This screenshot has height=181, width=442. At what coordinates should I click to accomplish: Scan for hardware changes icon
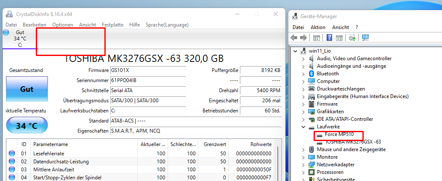pyautogui.click(x=365, y=38)
